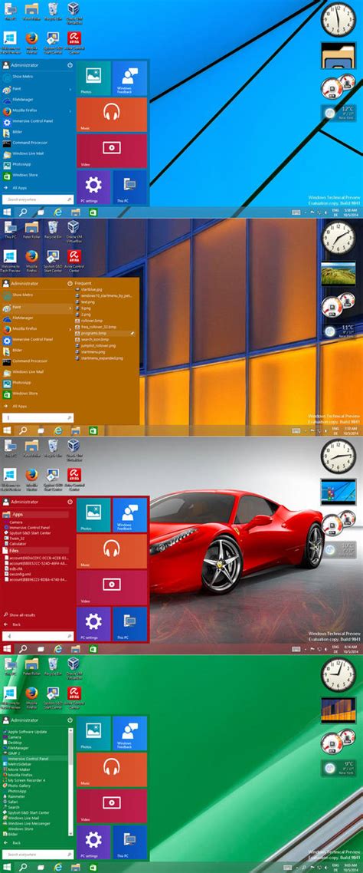Click slideshow picture gadget on orange desktop

(x=338, y=274)
